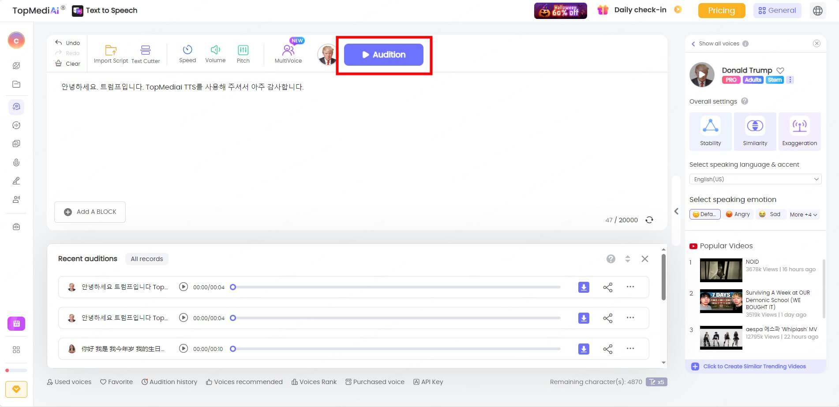Seek first audition progress slider
This screenshot has width=839, height=407.
pos(396,287)
